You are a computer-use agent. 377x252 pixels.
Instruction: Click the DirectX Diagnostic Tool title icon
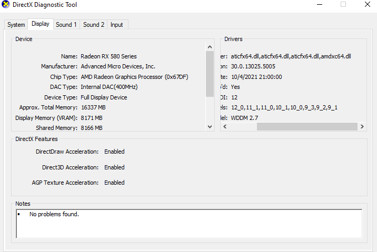pos(6,4)
